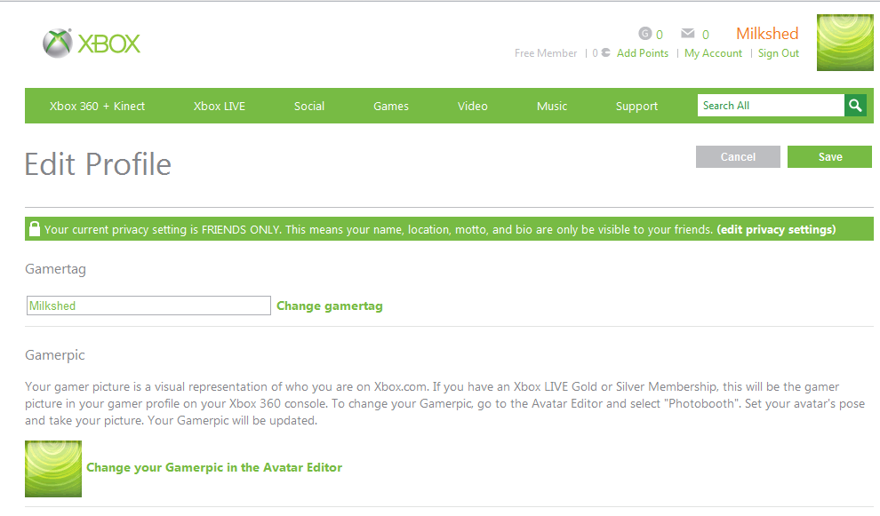This screenshot has height=516, width=880.
Task: Focus the Search All input field
Action: (772, 106)
